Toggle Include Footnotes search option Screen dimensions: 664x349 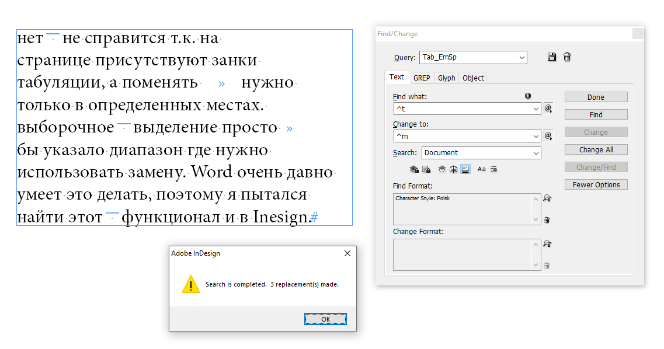pyautogui.click(x=465, y=169)
